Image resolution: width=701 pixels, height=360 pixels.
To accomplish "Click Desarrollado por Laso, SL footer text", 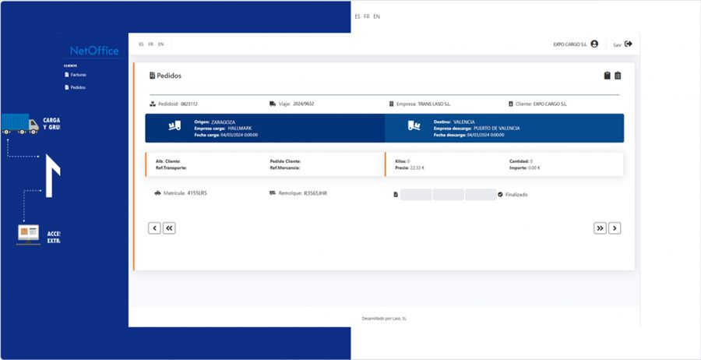I will [x=384, y=319].
